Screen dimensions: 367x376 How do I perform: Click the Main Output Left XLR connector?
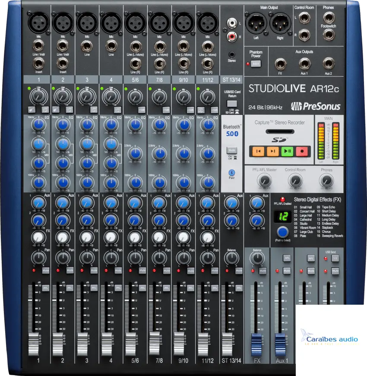[256, 23]
